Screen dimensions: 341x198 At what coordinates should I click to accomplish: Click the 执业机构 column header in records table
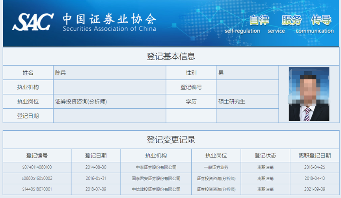point(156,155)
